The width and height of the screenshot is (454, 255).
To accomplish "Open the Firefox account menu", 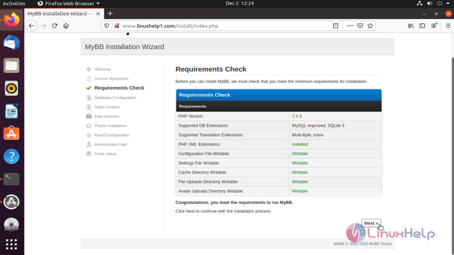I will click(434, 26).
